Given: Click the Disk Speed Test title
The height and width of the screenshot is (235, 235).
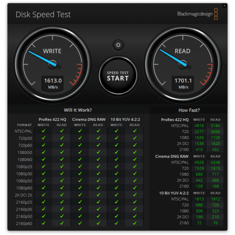Looking at the screenshot, I should pyautogui.click(x=43, y=14).
